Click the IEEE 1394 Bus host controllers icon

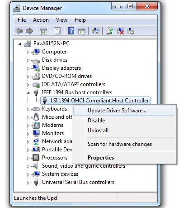[x=36, y=92]
